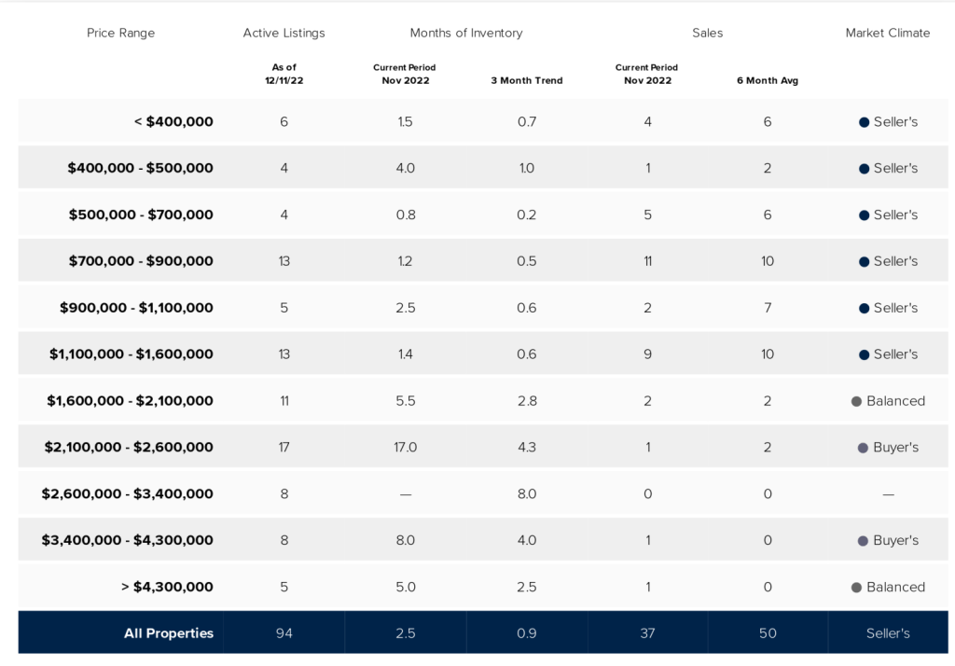Click the 3 Month Trend subheader
955x666 pixels.
[x=526, y=80]
